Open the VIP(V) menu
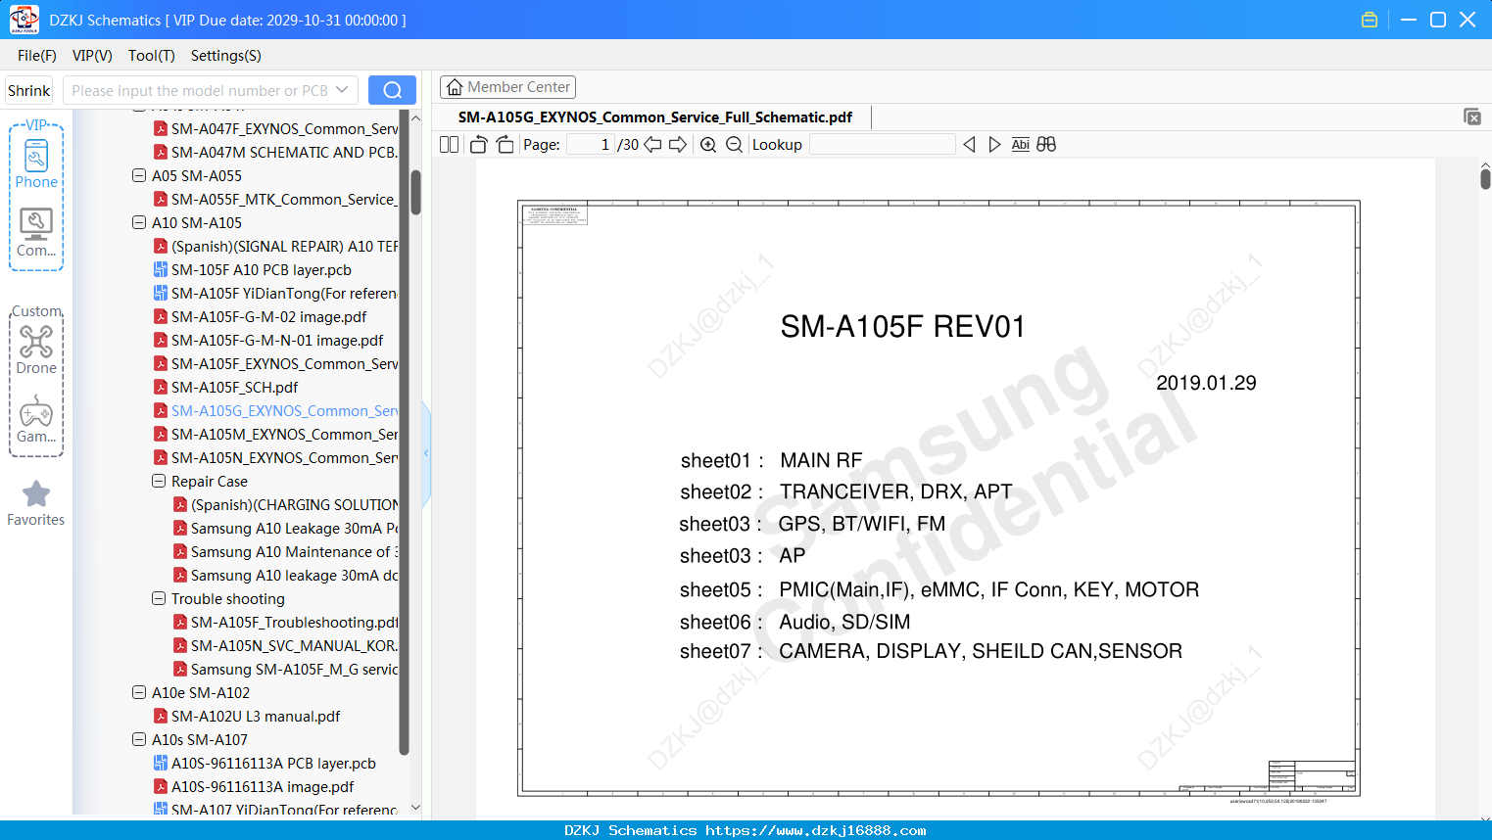 [x=92, y=56]
